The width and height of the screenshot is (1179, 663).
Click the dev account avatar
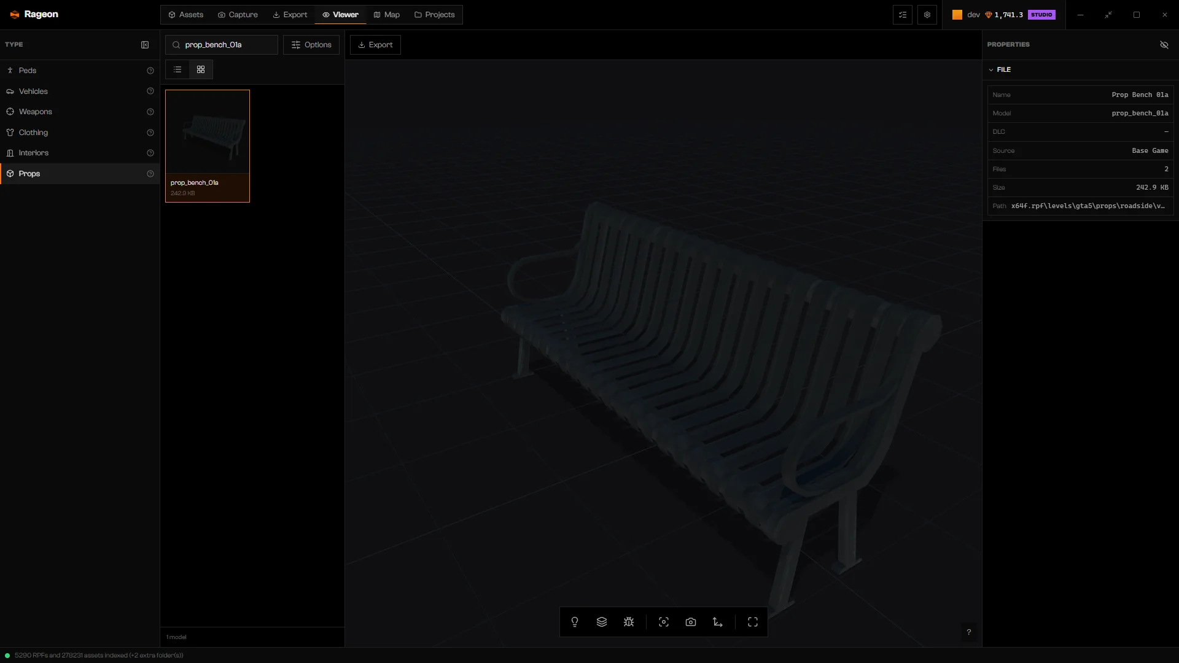(957, 15)
